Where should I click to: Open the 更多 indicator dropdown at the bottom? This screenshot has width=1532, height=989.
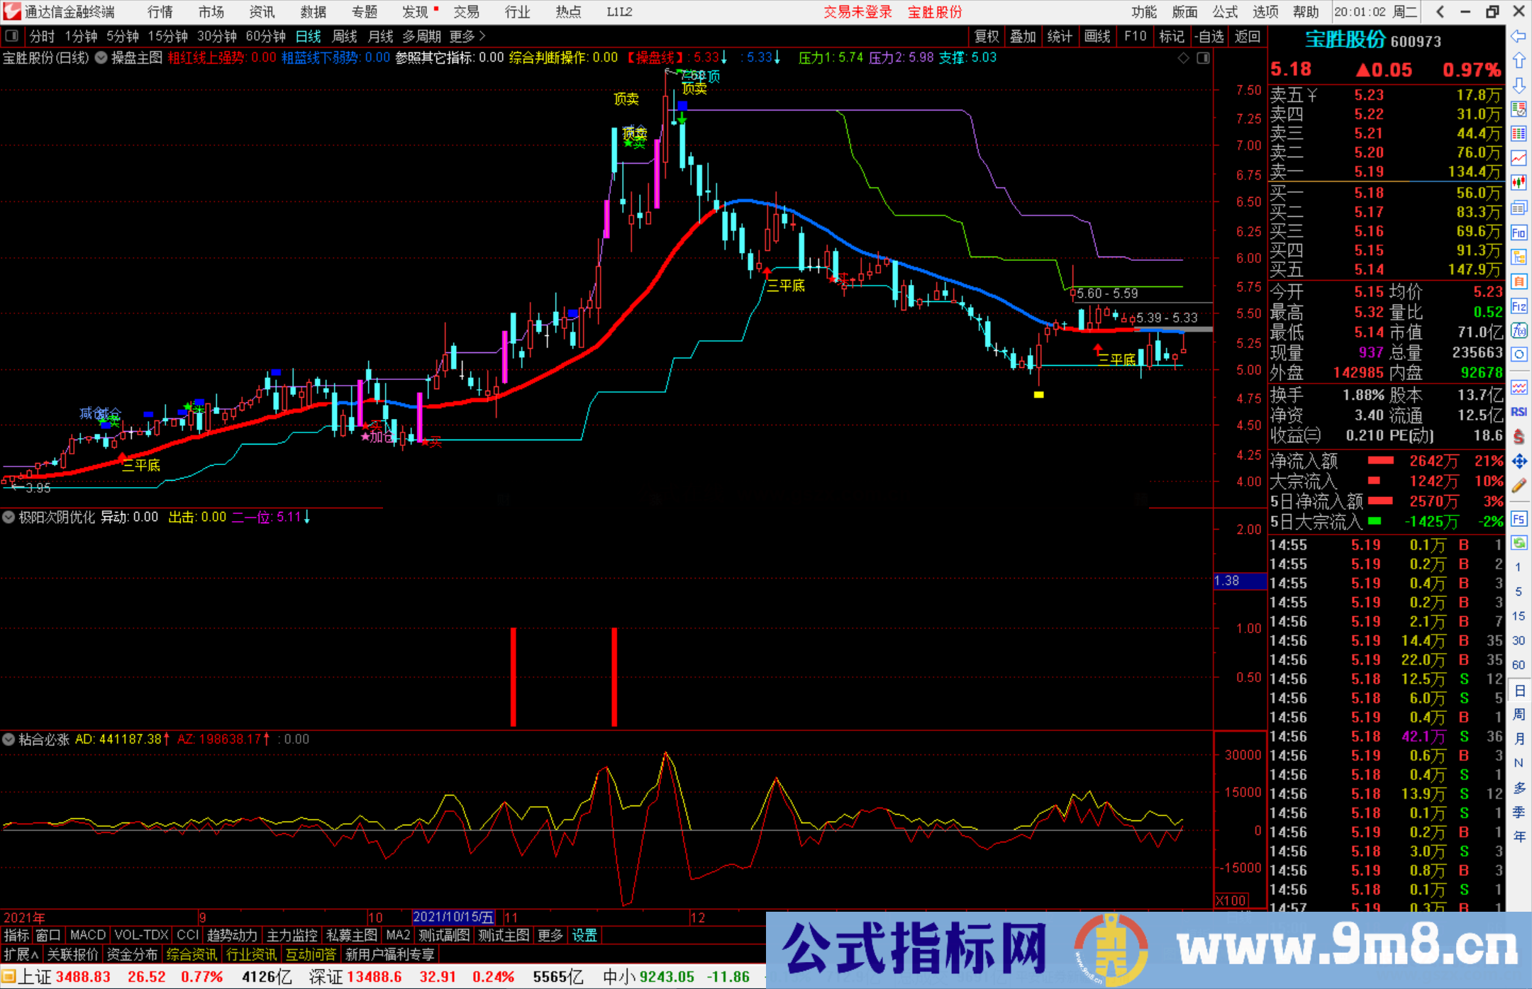[x=550, y=935]
